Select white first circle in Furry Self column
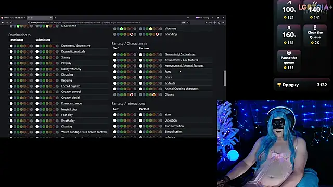 click(114, 72)
